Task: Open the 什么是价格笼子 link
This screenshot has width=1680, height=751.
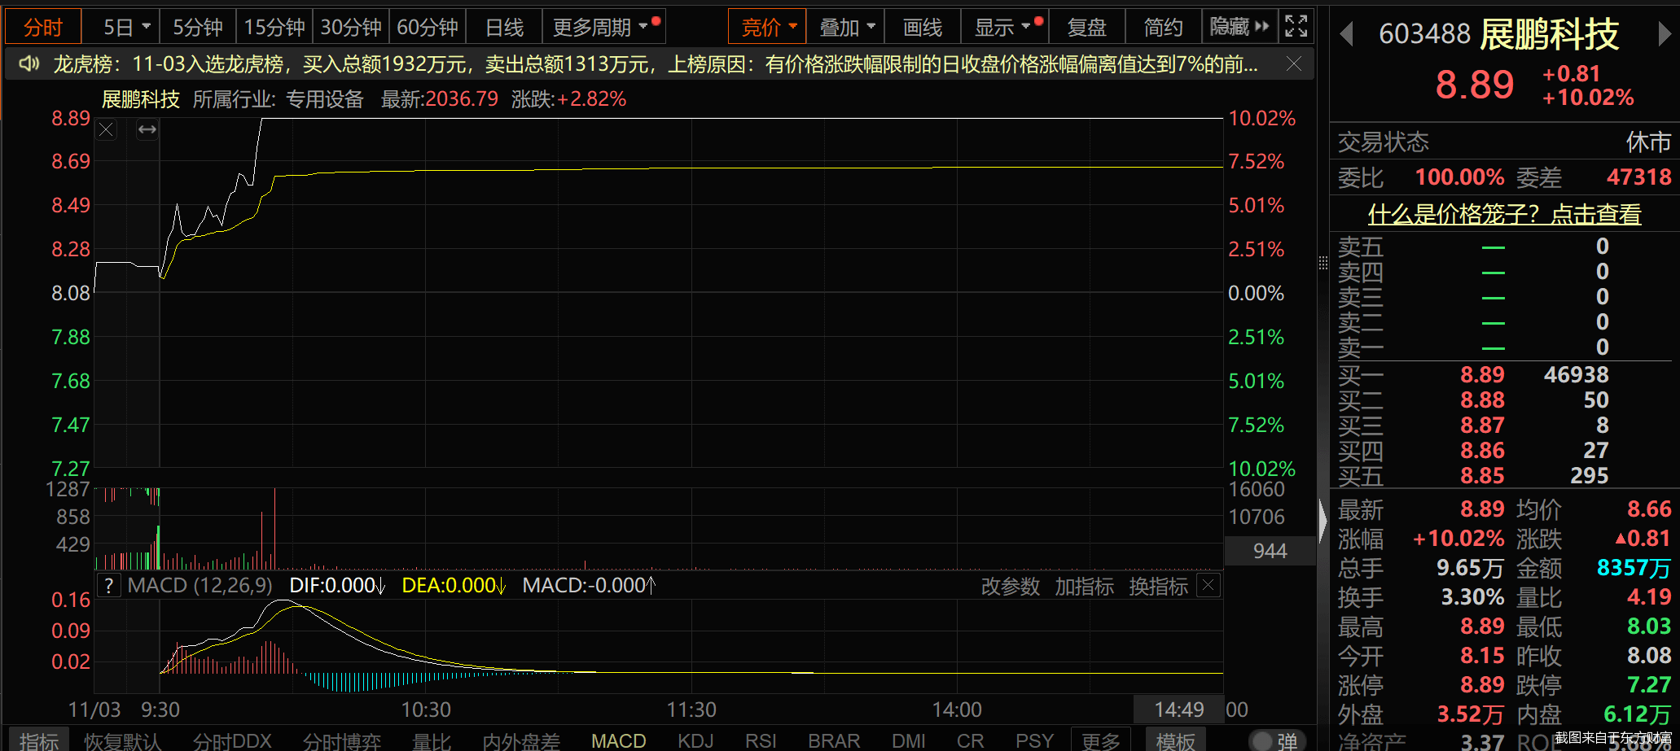Action: pyautogui.click(x=1504, y=214)
